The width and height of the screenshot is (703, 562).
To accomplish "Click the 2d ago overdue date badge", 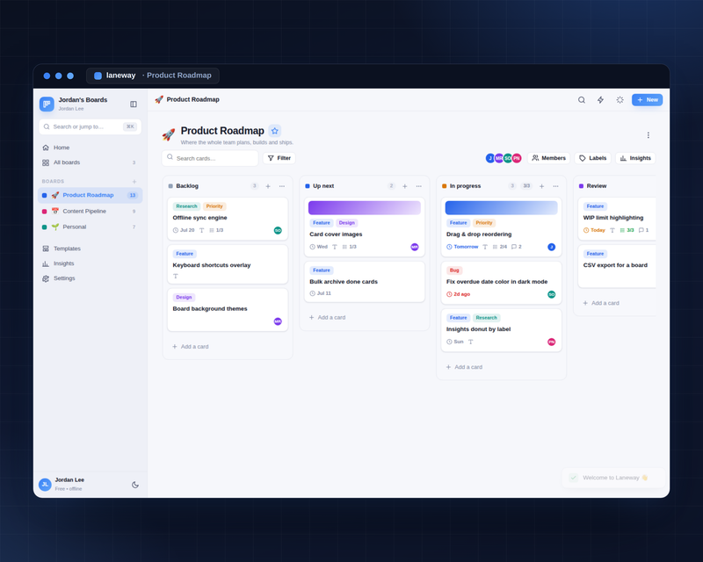I will point(458,294).
